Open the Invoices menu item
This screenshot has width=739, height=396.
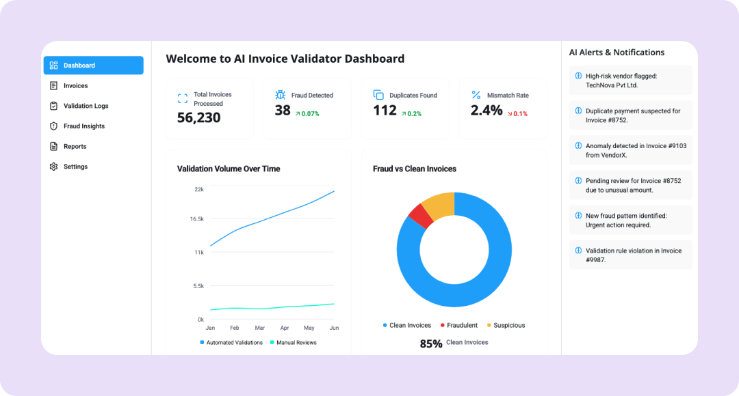[x=75, y=86]
